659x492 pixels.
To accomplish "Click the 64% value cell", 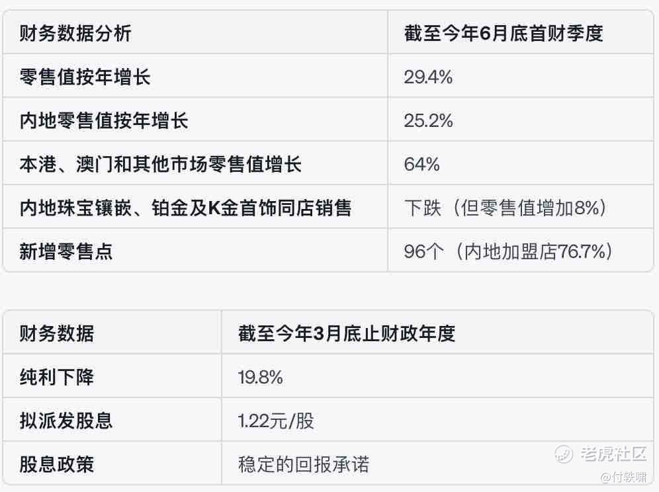I will 421,164.
